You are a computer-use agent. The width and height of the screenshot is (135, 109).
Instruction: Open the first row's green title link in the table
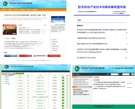tap(40, 78)
